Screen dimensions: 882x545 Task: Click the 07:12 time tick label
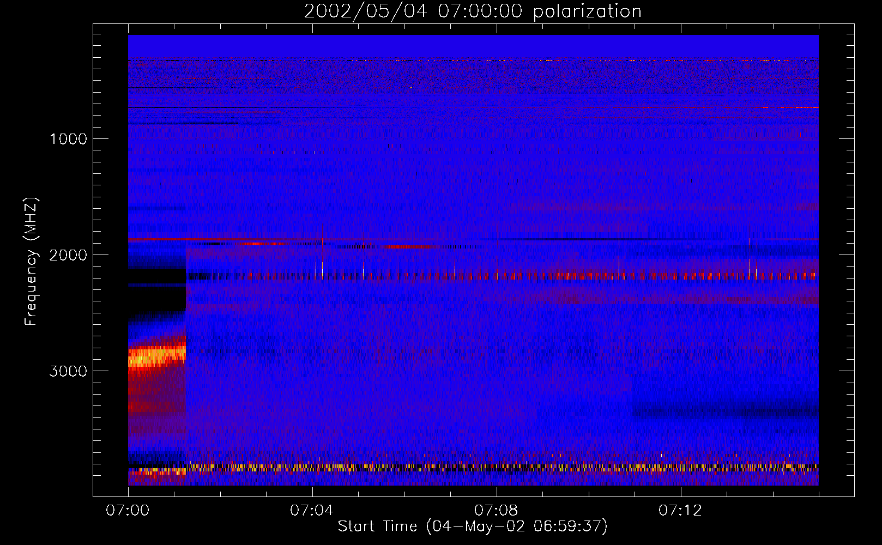[x=680, y=511]
